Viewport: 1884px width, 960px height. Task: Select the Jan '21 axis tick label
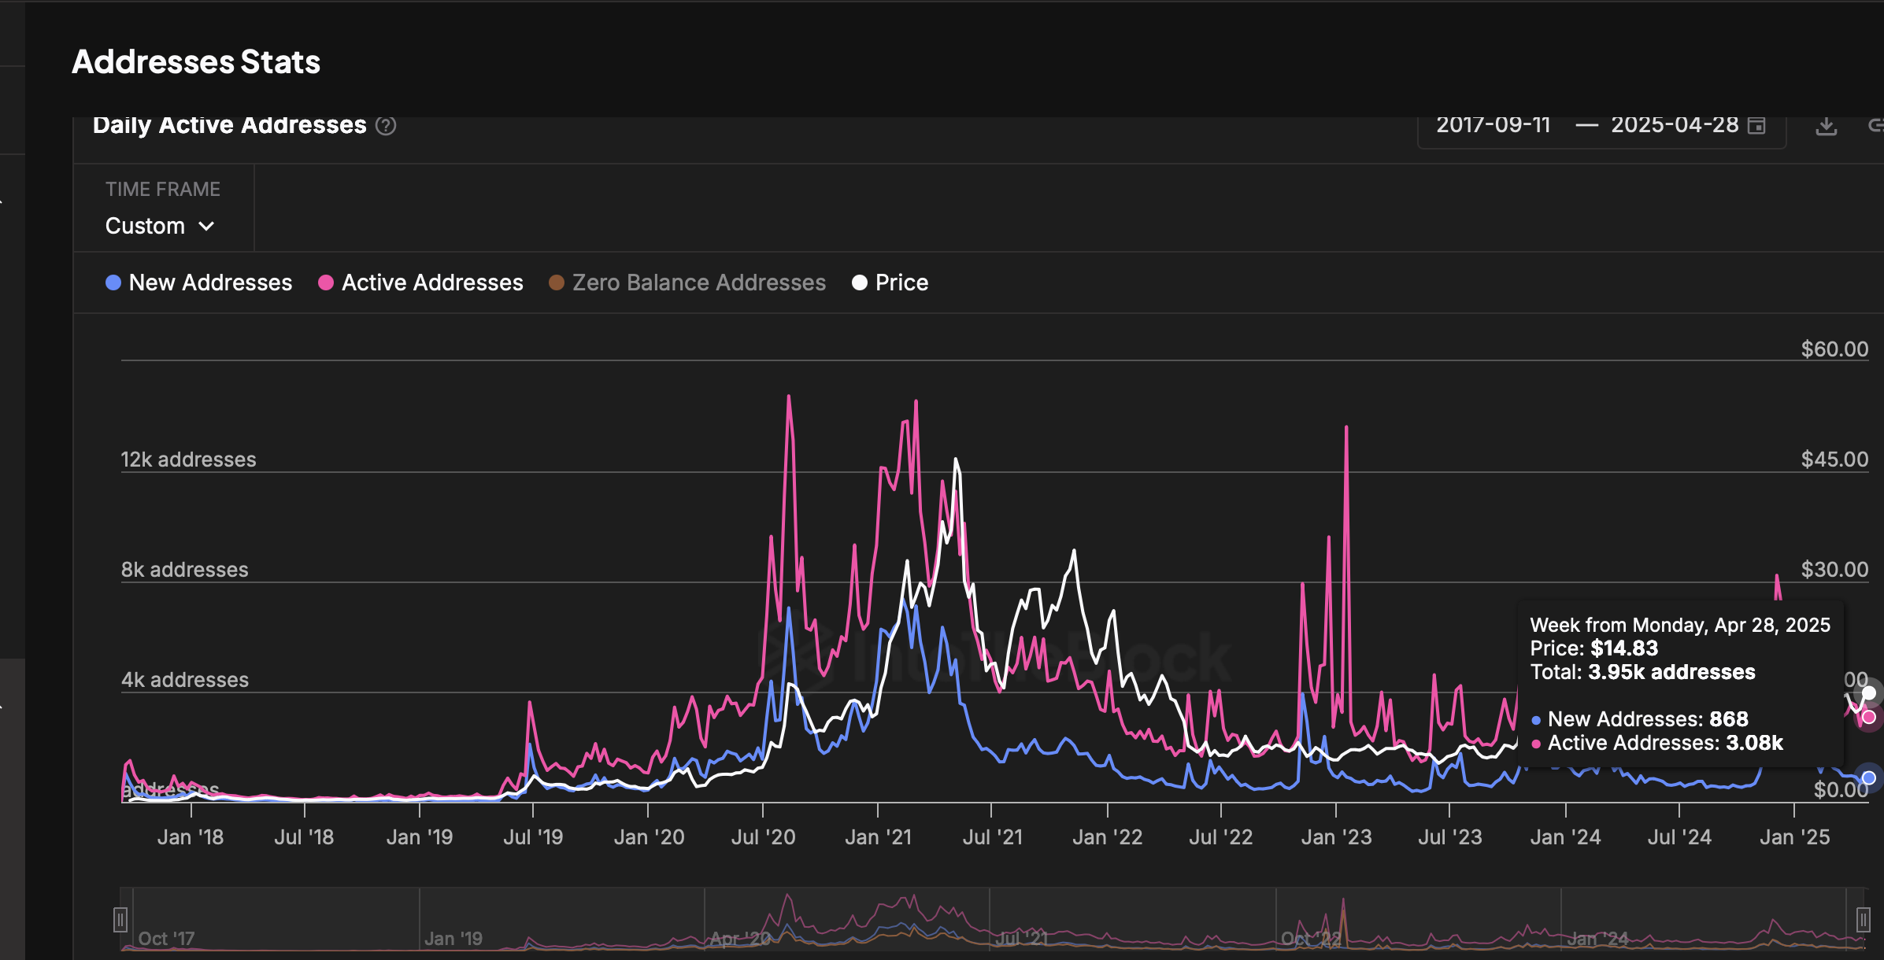click(878, 837)
